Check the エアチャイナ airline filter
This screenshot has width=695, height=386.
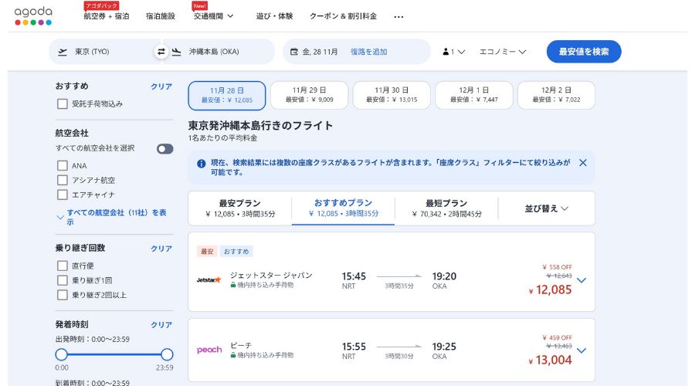click(x=63, y=195)
